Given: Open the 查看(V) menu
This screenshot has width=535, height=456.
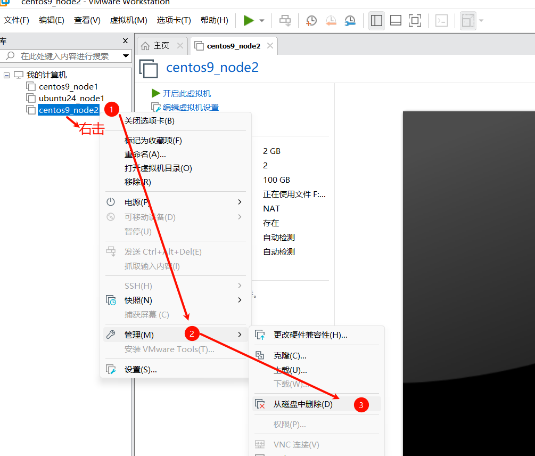Looking at the screenshot, I should pyautogui.click(x=87, y=20).
